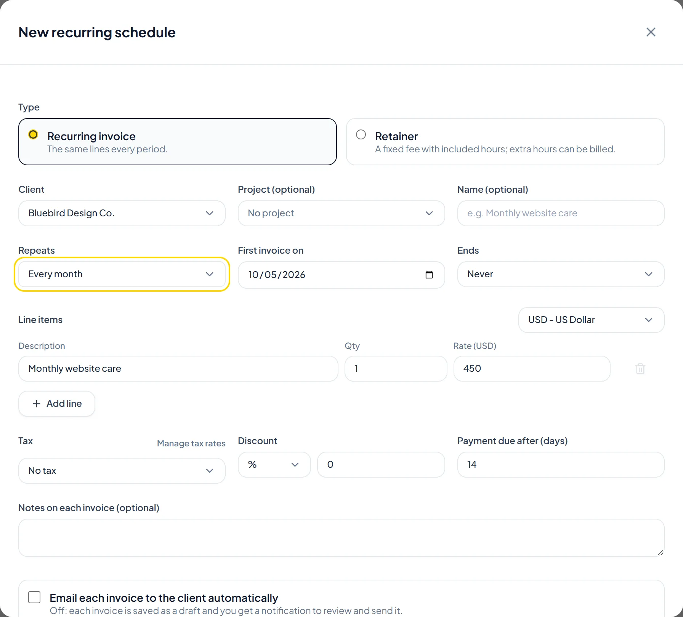Expand the Ends dropdown set to Never
Image resolution: width=683 pixels, height=617 pixels.
tap(561, 274)
